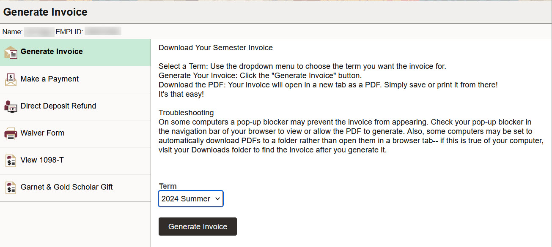Select the View 1098-T menu label
The height and width of the screenshot is (247, 552).
point(42,160)
